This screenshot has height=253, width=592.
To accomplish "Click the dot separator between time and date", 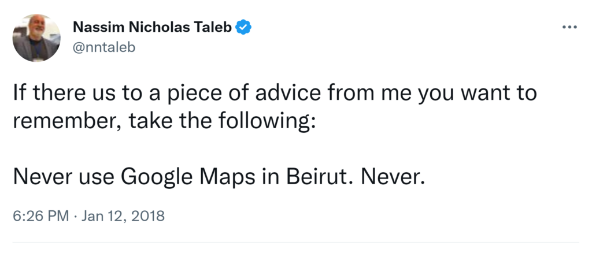I will point(75,217).
